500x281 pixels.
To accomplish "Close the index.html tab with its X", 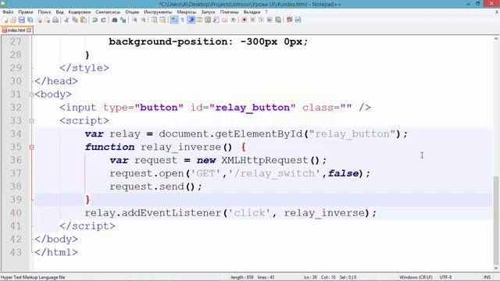I will 29,30.
